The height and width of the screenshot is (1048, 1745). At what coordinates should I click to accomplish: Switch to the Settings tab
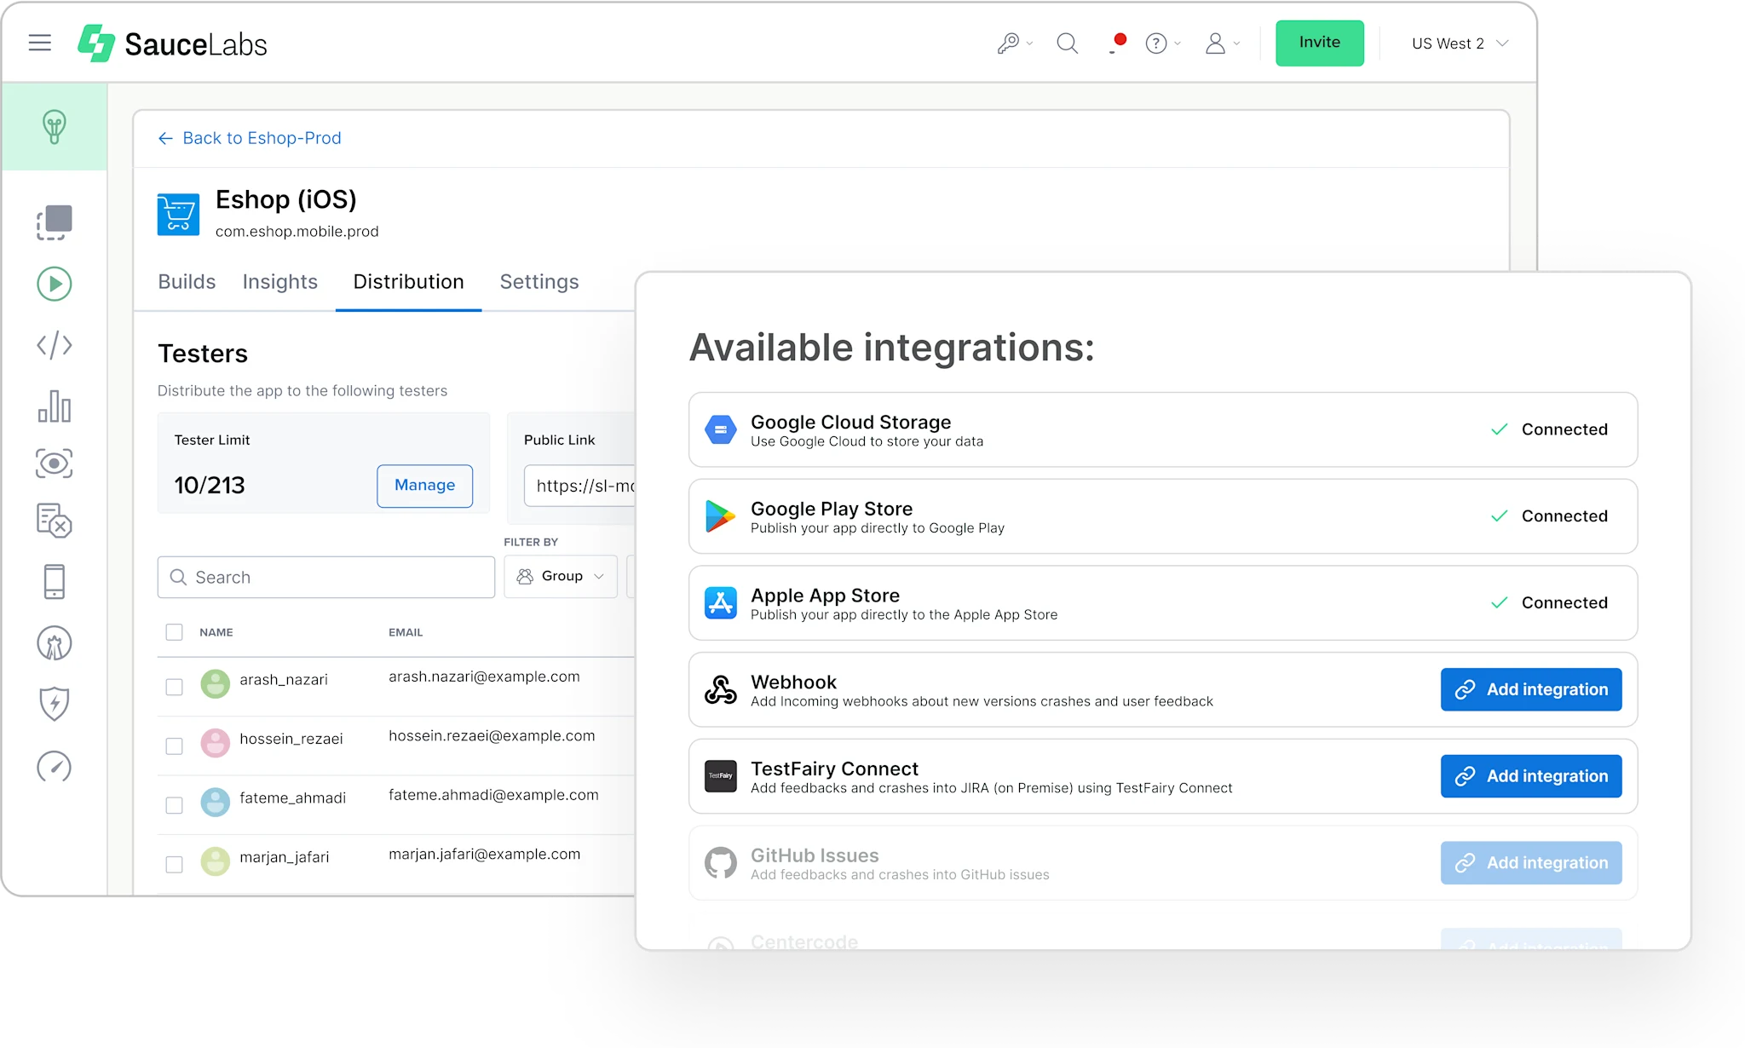(x=539, y=282)
